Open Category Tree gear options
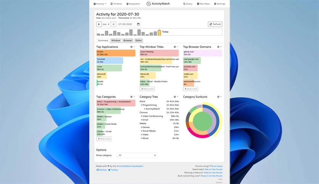The height and width of the screenshot is (184, 319). click(176, 97)
